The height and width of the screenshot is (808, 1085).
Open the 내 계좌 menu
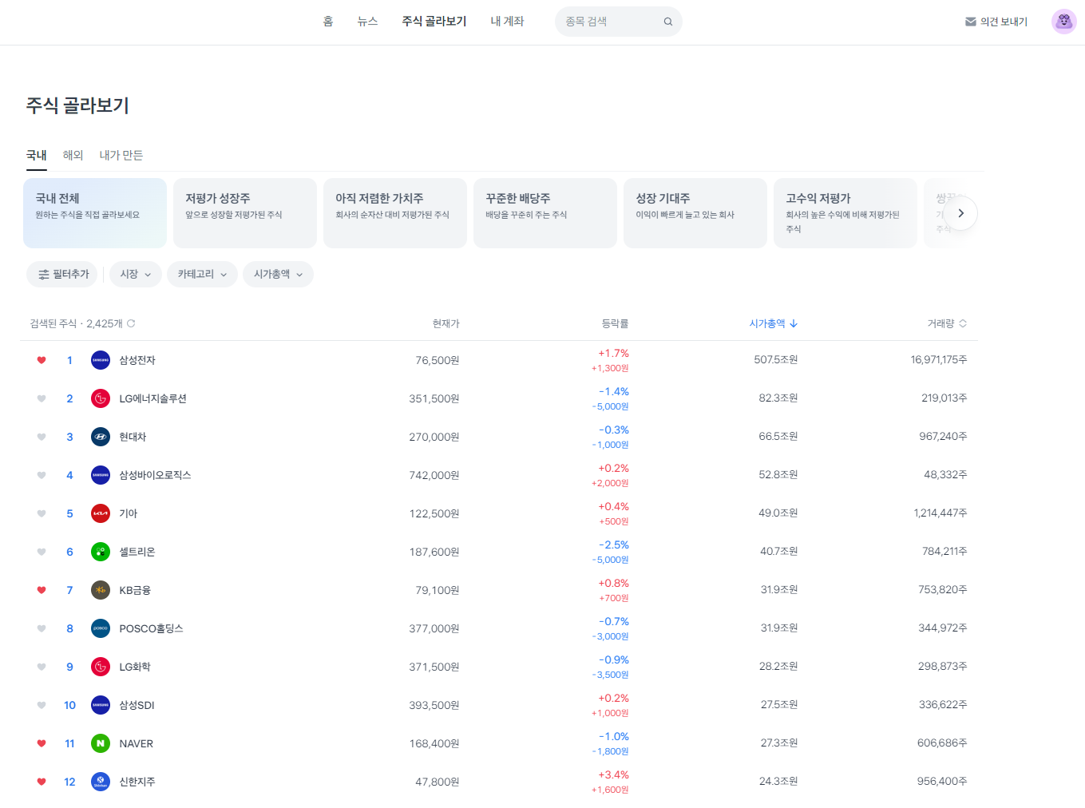(507, 22)
